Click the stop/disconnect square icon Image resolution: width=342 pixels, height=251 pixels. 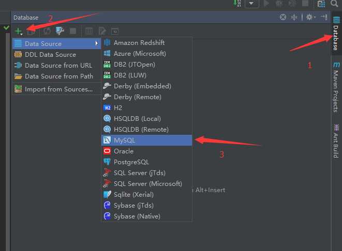tap(73, 31)
